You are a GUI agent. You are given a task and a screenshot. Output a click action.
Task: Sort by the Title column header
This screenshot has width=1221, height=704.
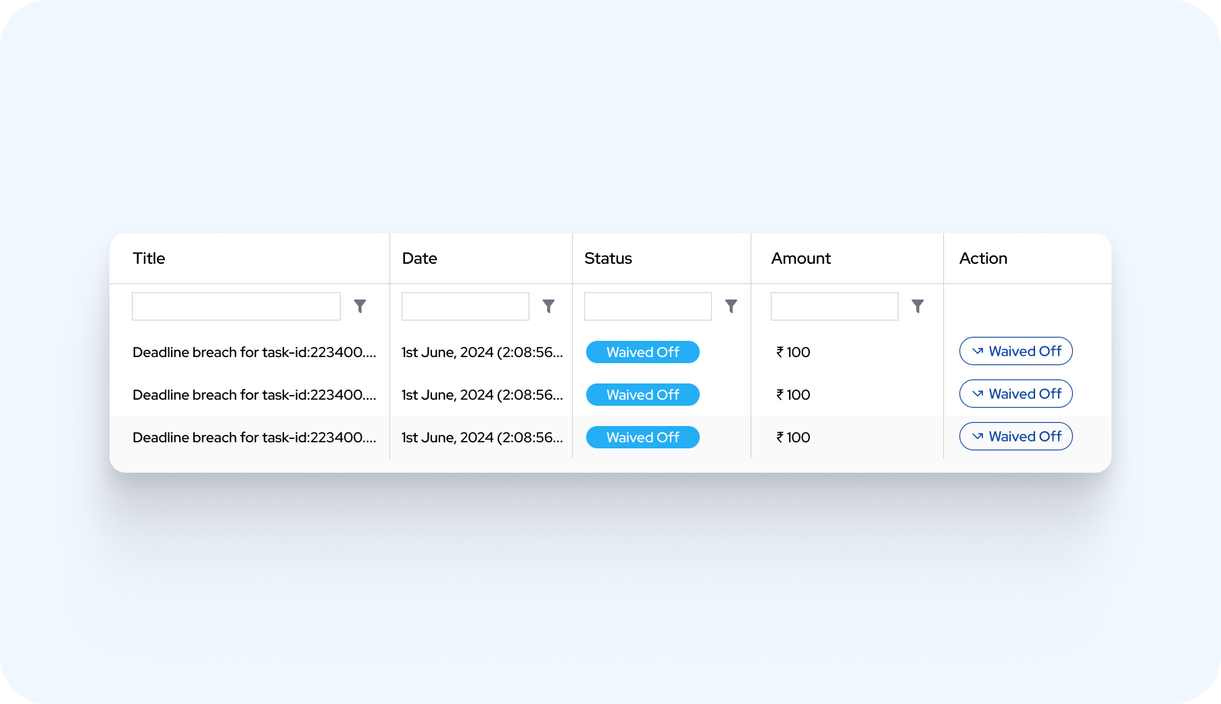149,258
